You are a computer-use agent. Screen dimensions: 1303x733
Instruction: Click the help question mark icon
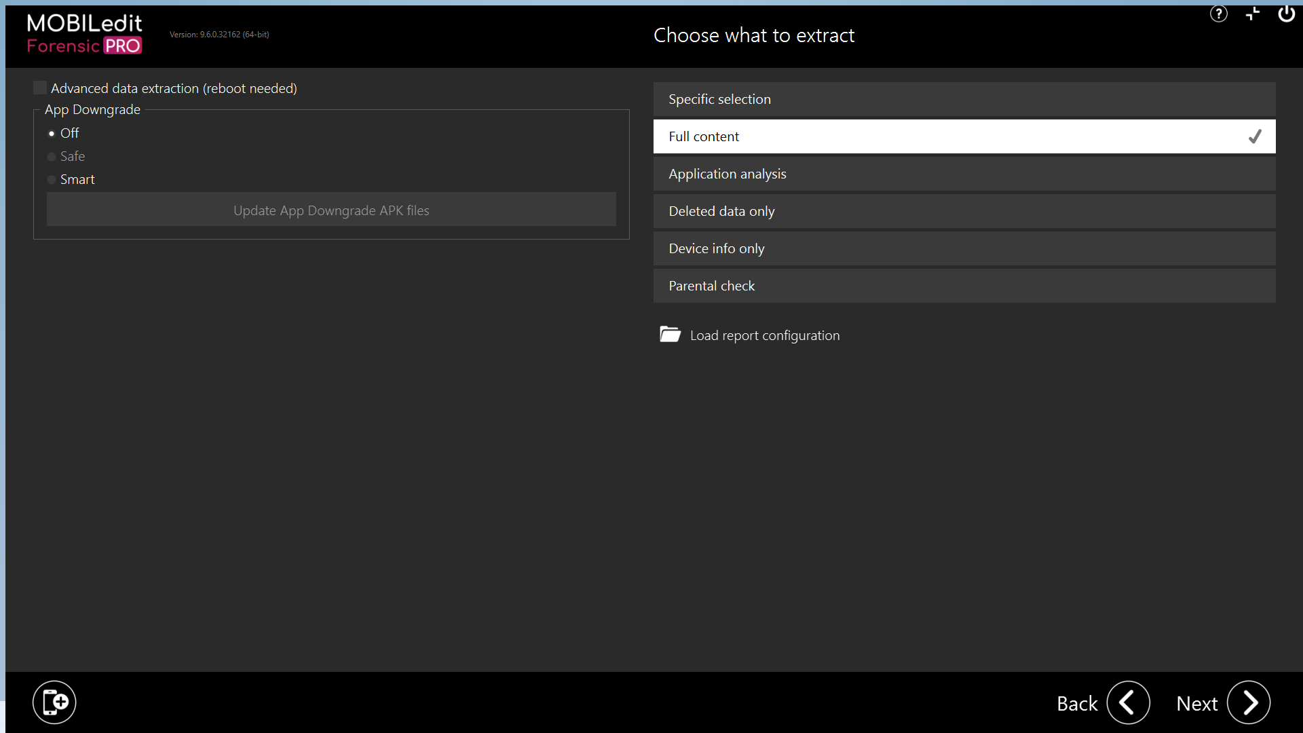(1218, 14)
